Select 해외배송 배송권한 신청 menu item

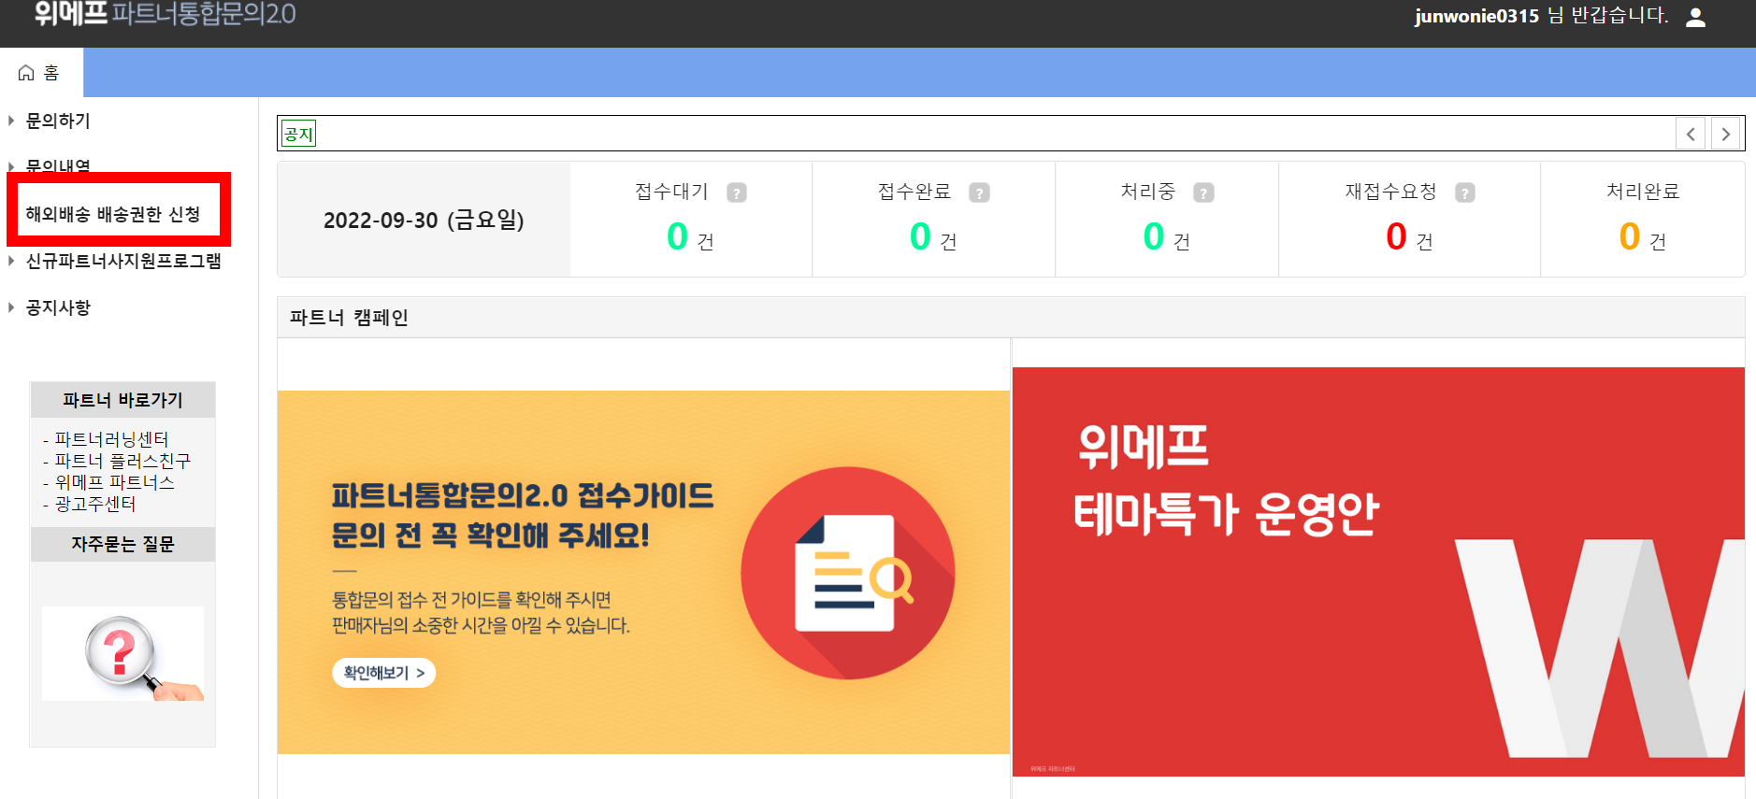[x=113, y=214]
